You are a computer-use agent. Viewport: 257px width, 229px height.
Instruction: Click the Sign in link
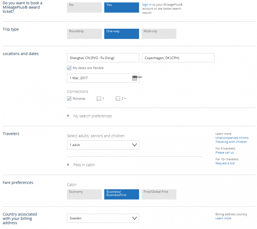pyautogui.click(x=147, y=5)
